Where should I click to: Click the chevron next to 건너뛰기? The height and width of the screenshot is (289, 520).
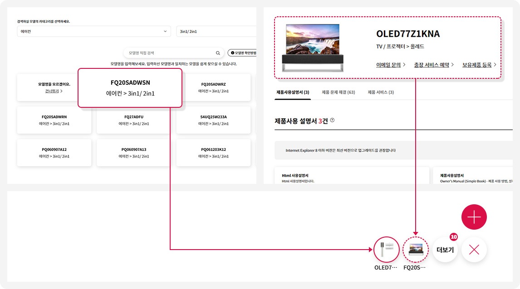click(61, 91)
